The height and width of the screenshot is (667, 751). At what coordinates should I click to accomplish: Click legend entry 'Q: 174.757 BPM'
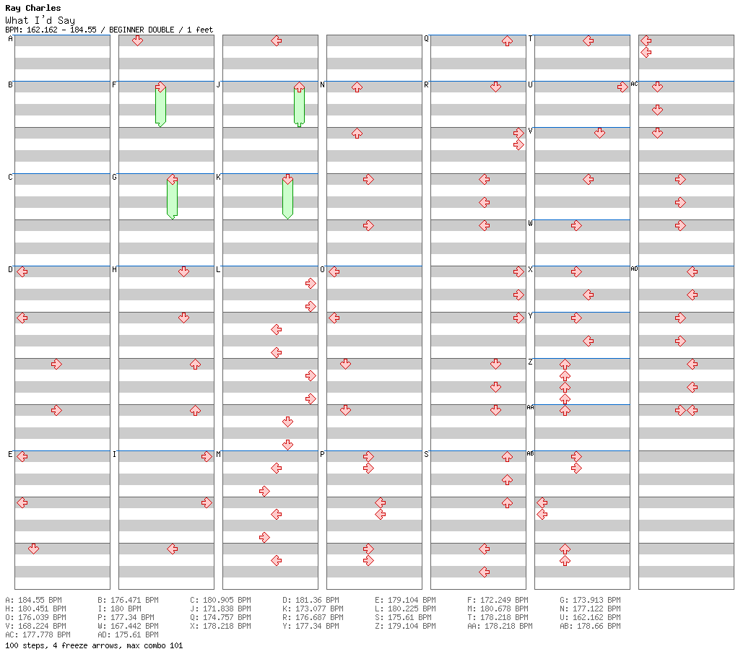click(x=220, y=617)
